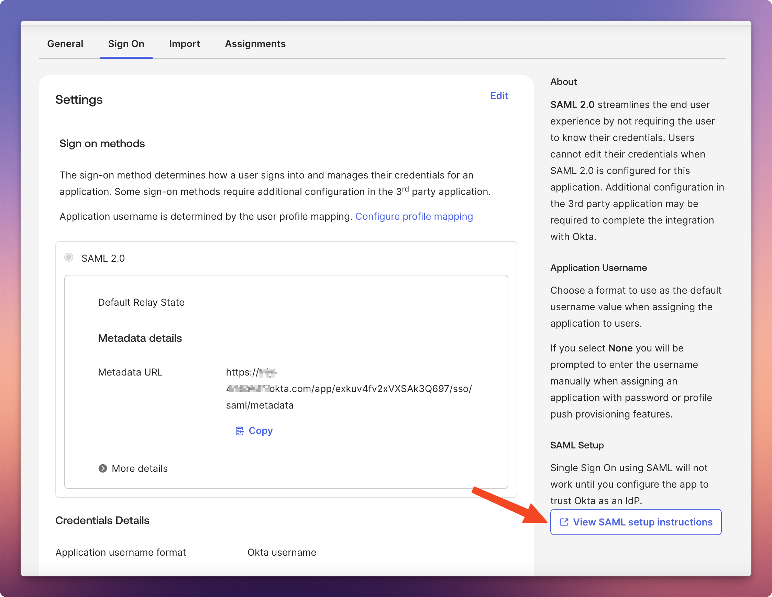Click the Metadata details heading

140,338
